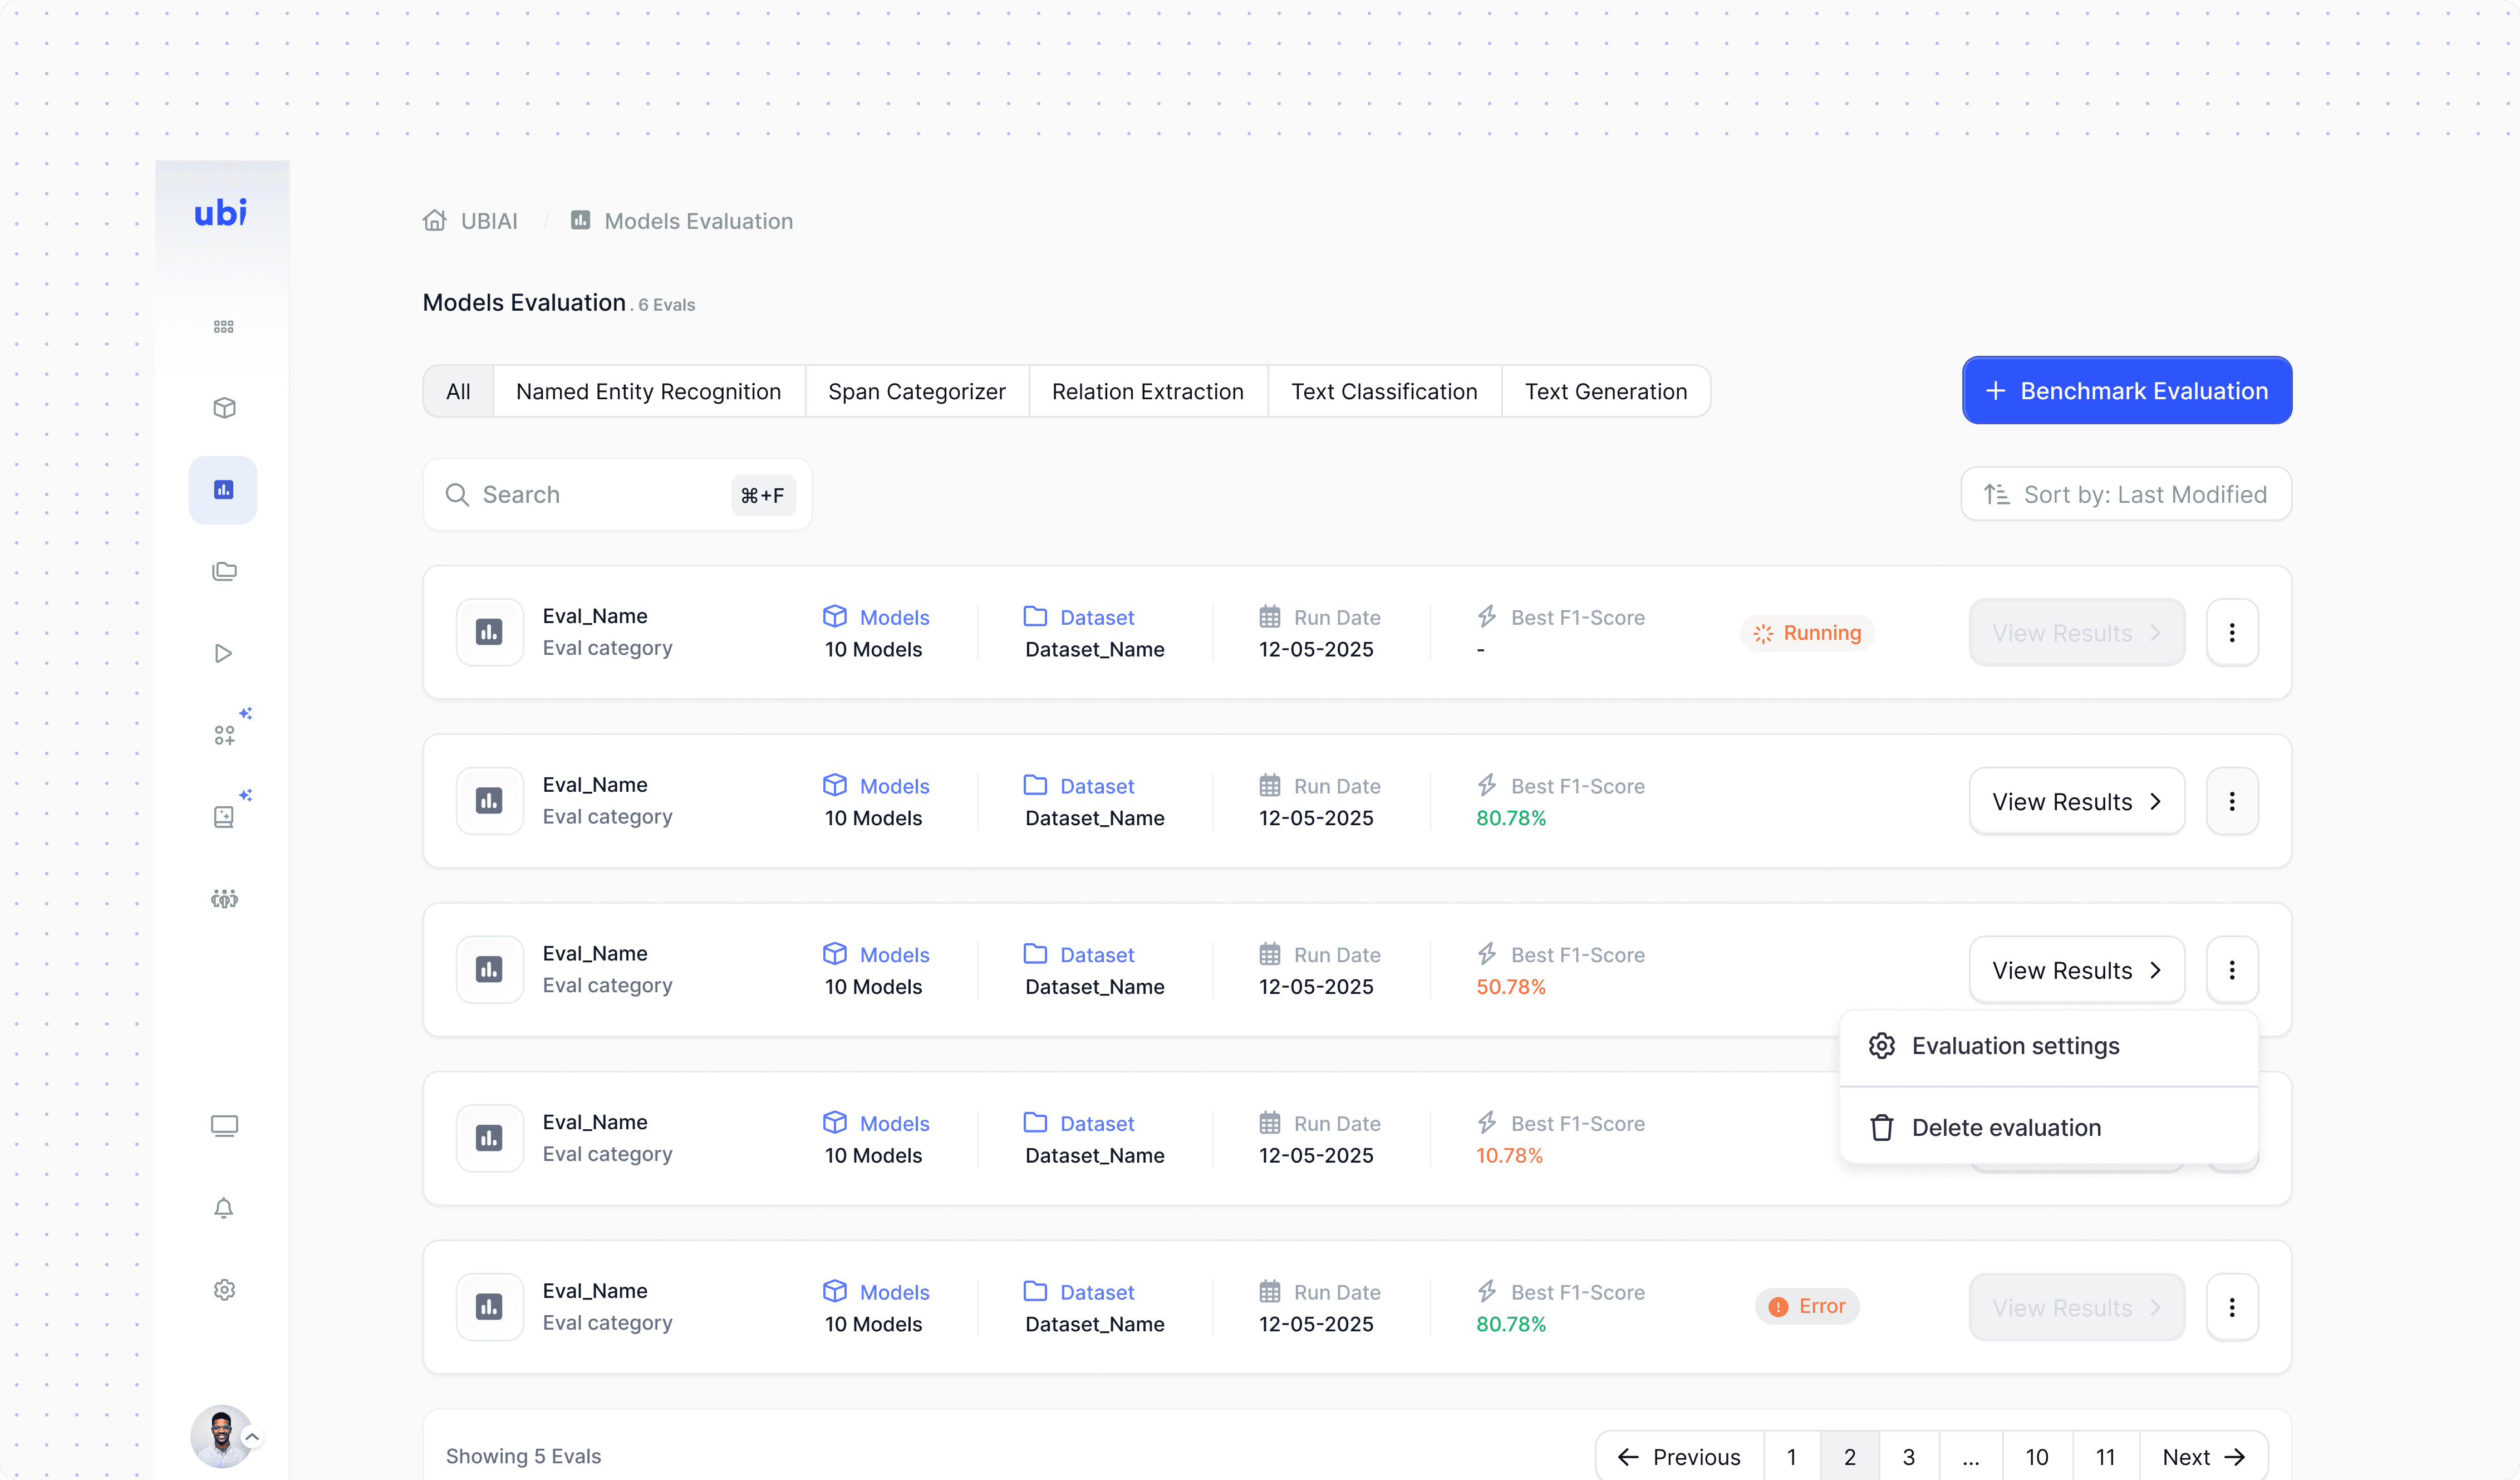Click the settings gear in sidebar
This screenshot has height=1480, width=2520.
(x=224, y=1290)
